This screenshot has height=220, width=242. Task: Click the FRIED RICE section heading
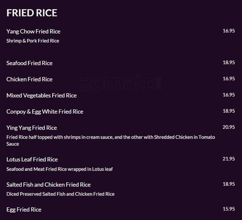point(32,13)
